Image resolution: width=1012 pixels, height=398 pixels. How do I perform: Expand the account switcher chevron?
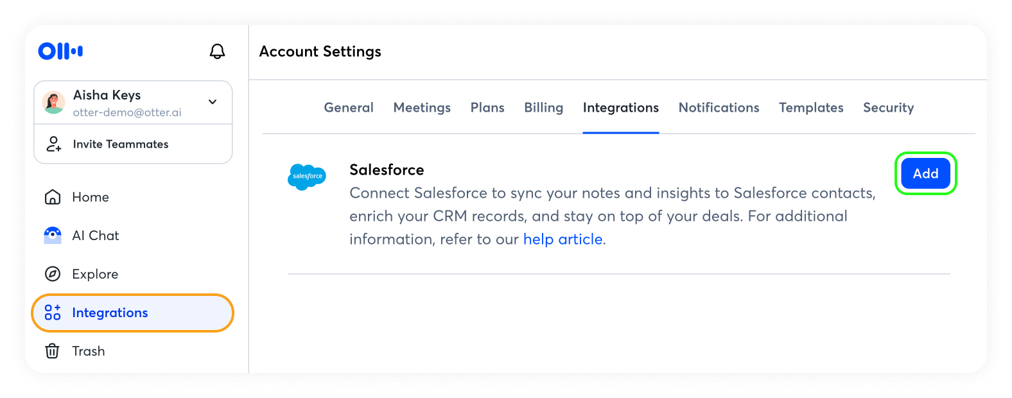213,102
